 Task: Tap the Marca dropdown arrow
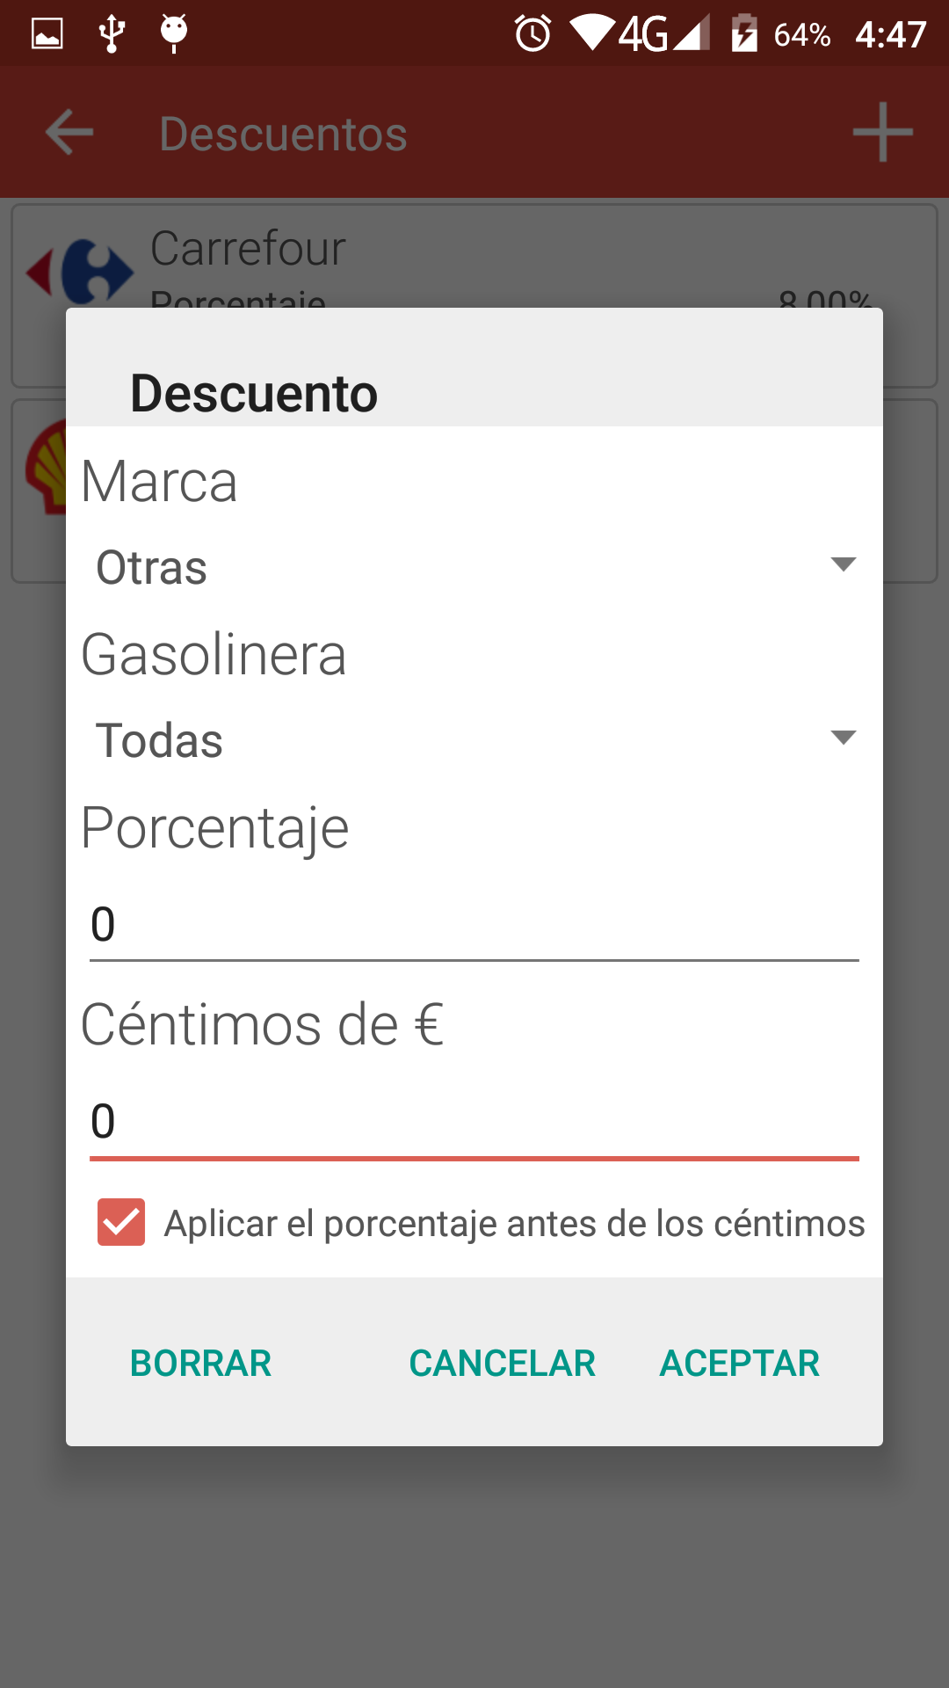pyautogui.click(x=843, y=564)
